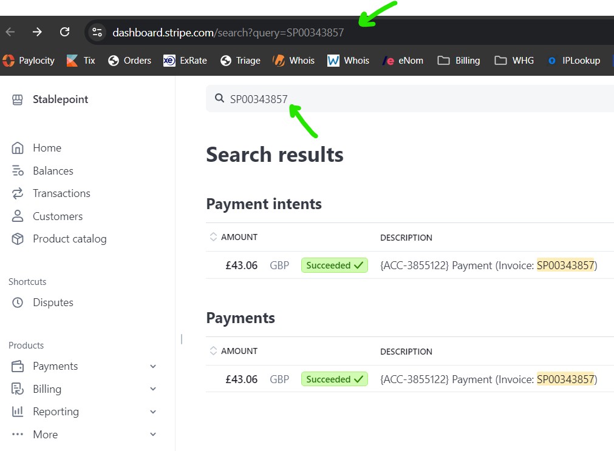Open the site information icon in address bar

tap(97, 32)
